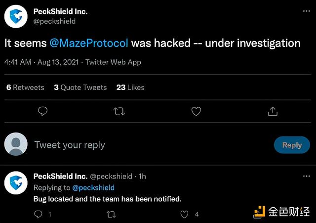This screenshot has width=316, height=223.
Task: Retweet the 'Bug located' reply tweet
Action: pyautogui.click(x=111, y=214)
